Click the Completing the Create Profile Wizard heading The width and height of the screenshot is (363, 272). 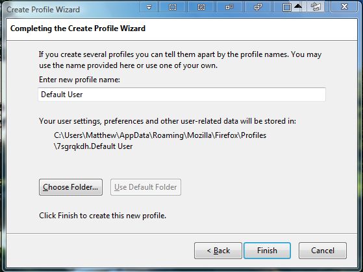78,28
